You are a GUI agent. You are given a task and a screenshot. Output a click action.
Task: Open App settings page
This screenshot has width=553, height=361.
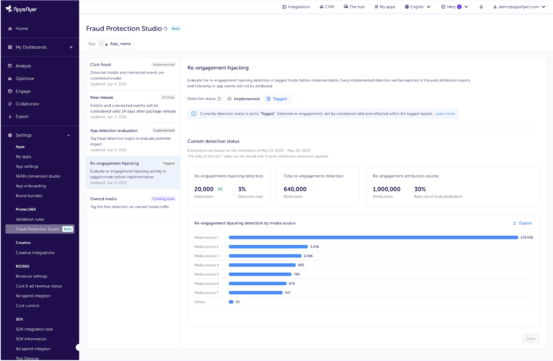tap(27, 166)
